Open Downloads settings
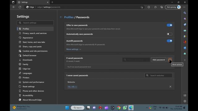Viewport: 198px width, 111px height. [x=28, y=60]
